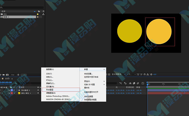Image resolution: width=189 pixels, height=116 pixels.
Task: Toggle the transparency grid in viewer
Action: click(109, 74)
